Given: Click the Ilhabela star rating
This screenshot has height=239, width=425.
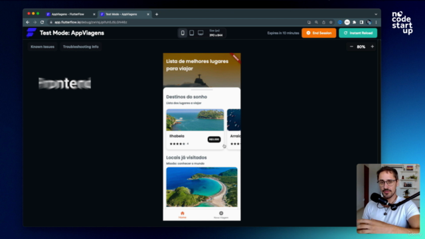Looking at the screenshot, I should 179,144.
